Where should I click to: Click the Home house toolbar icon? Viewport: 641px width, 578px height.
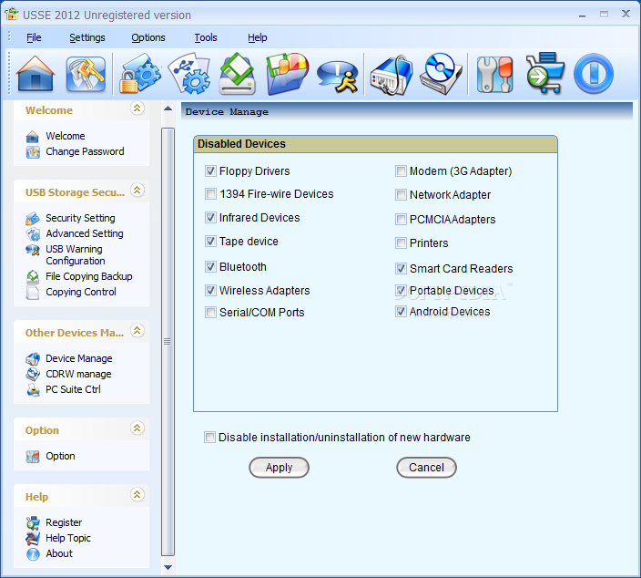click(x=36, y=74)
